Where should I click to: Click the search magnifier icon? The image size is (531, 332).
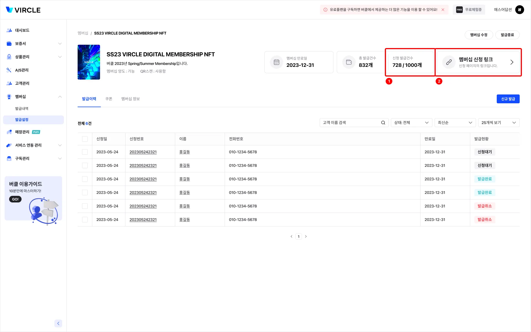click(x=383, y=123)
